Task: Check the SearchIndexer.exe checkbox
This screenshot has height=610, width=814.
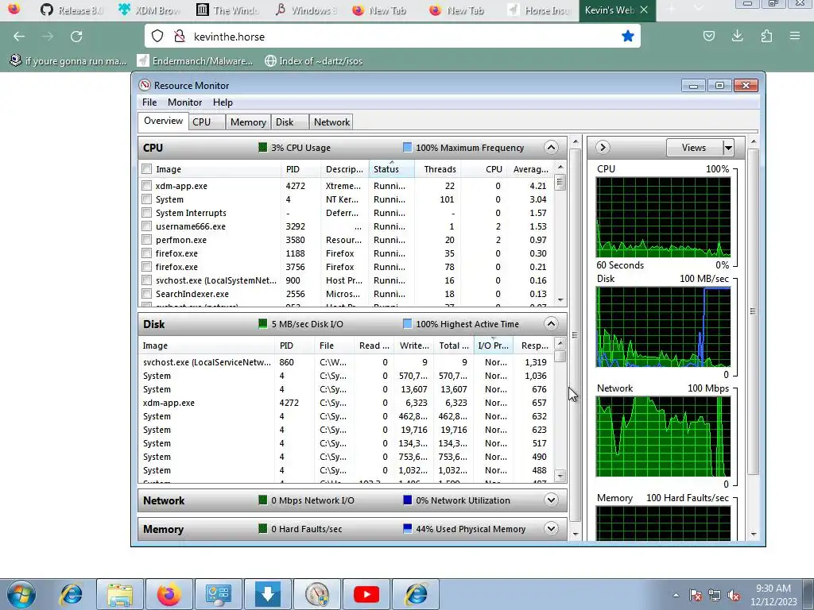Action: tap(147, 294)
